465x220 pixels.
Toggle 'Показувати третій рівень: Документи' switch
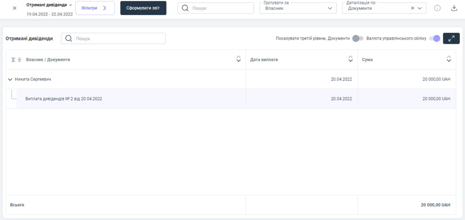(358, 39)
